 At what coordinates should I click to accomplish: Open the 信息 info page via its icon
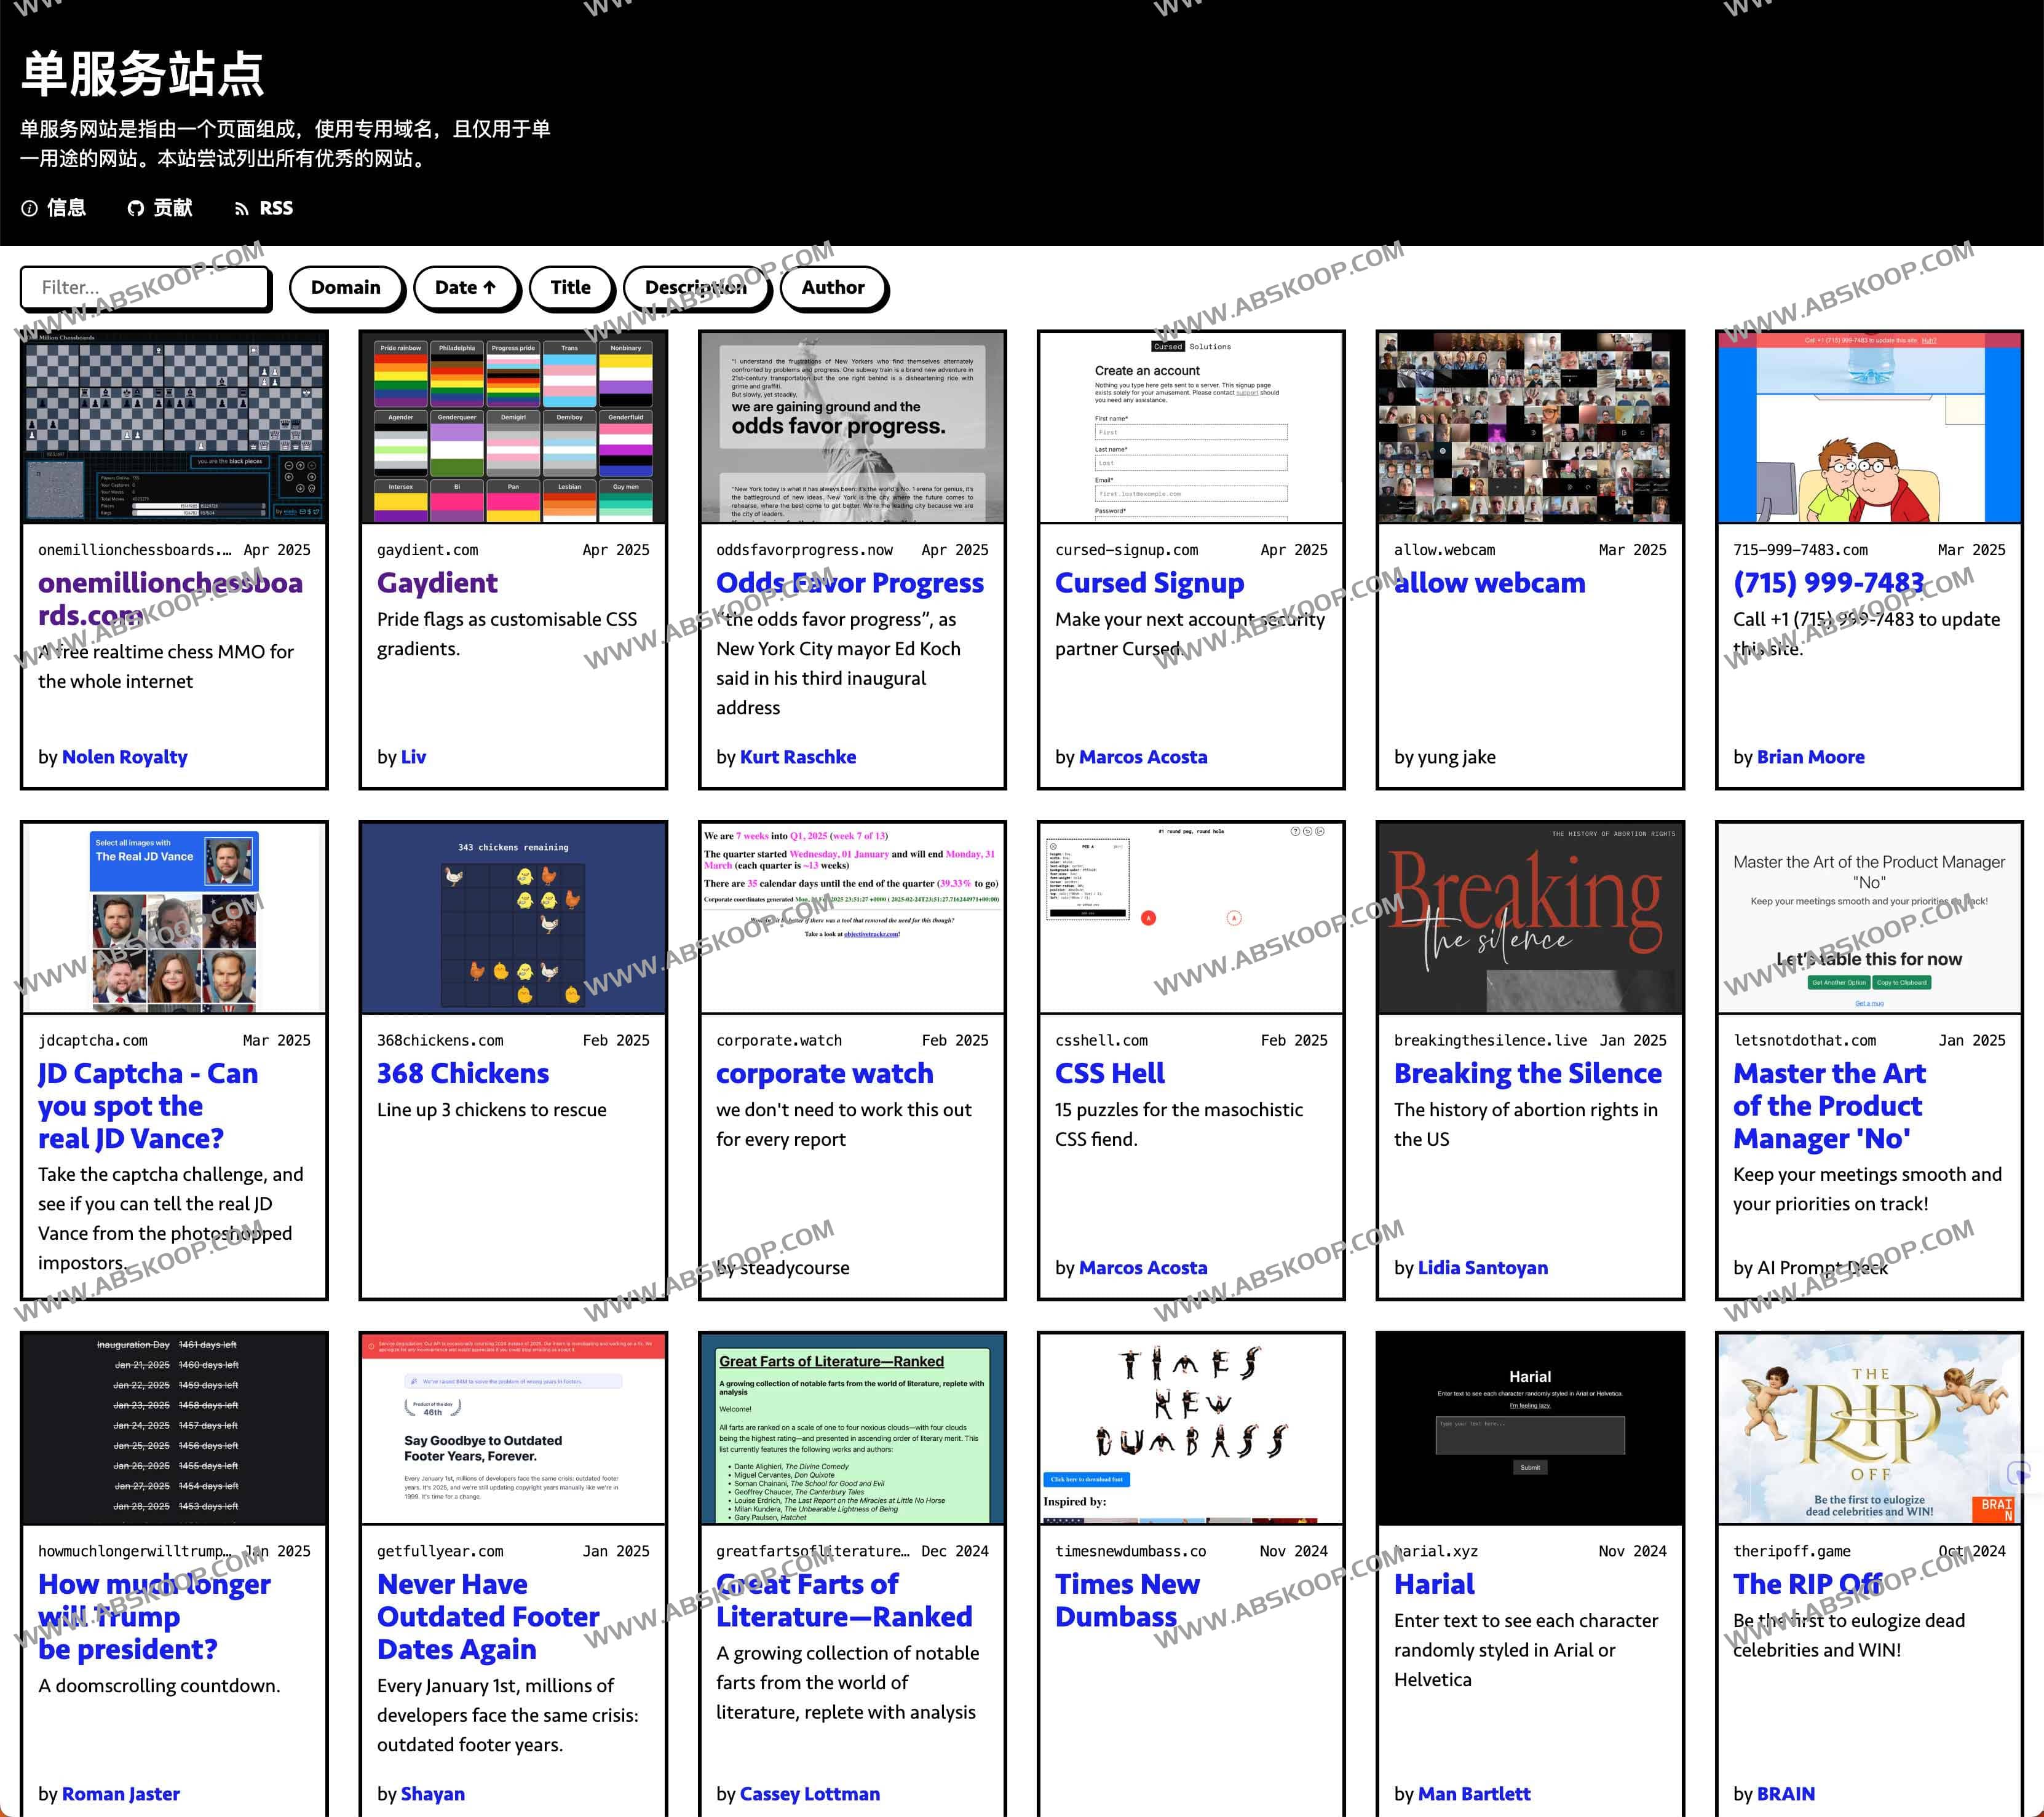30,208
